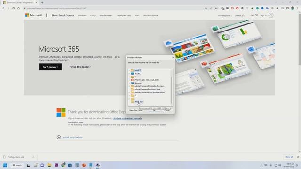Bookmark this page with the star
This screenshot has width=301, height=169.
pyautogui.click(x=216, y=8)
